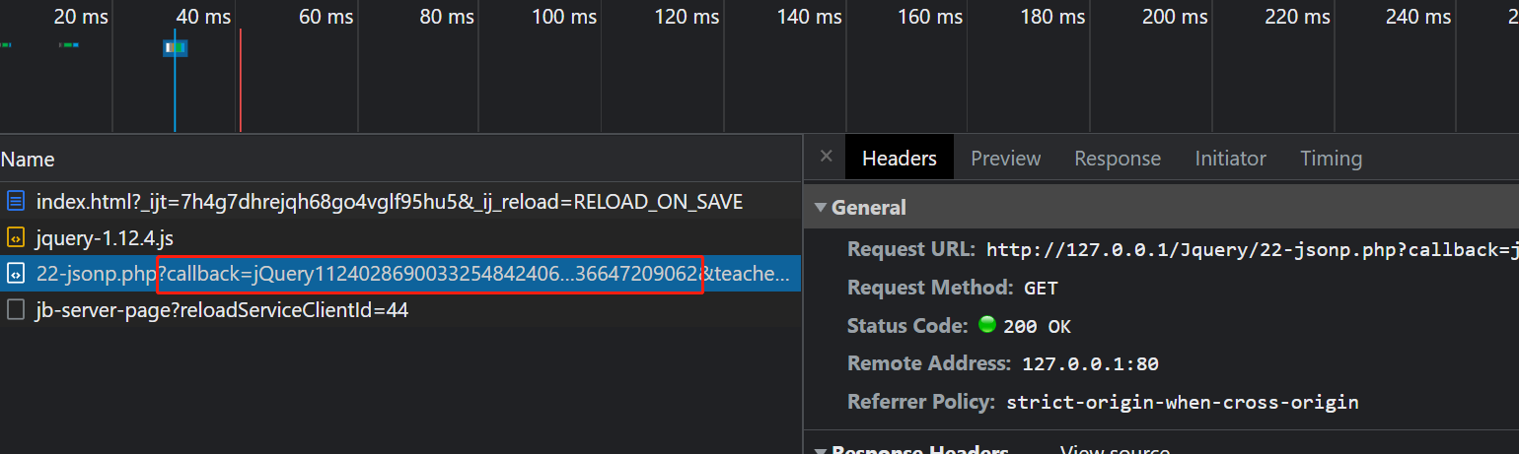Open the Timing tab
1519x454 pixels.
coord(1331,158)
